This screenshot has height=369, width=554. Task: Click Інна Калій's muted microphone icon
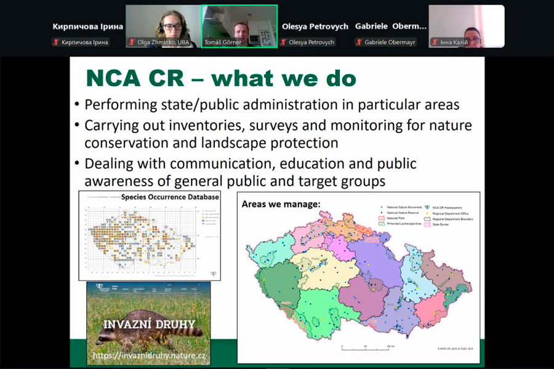pos(434,42)
